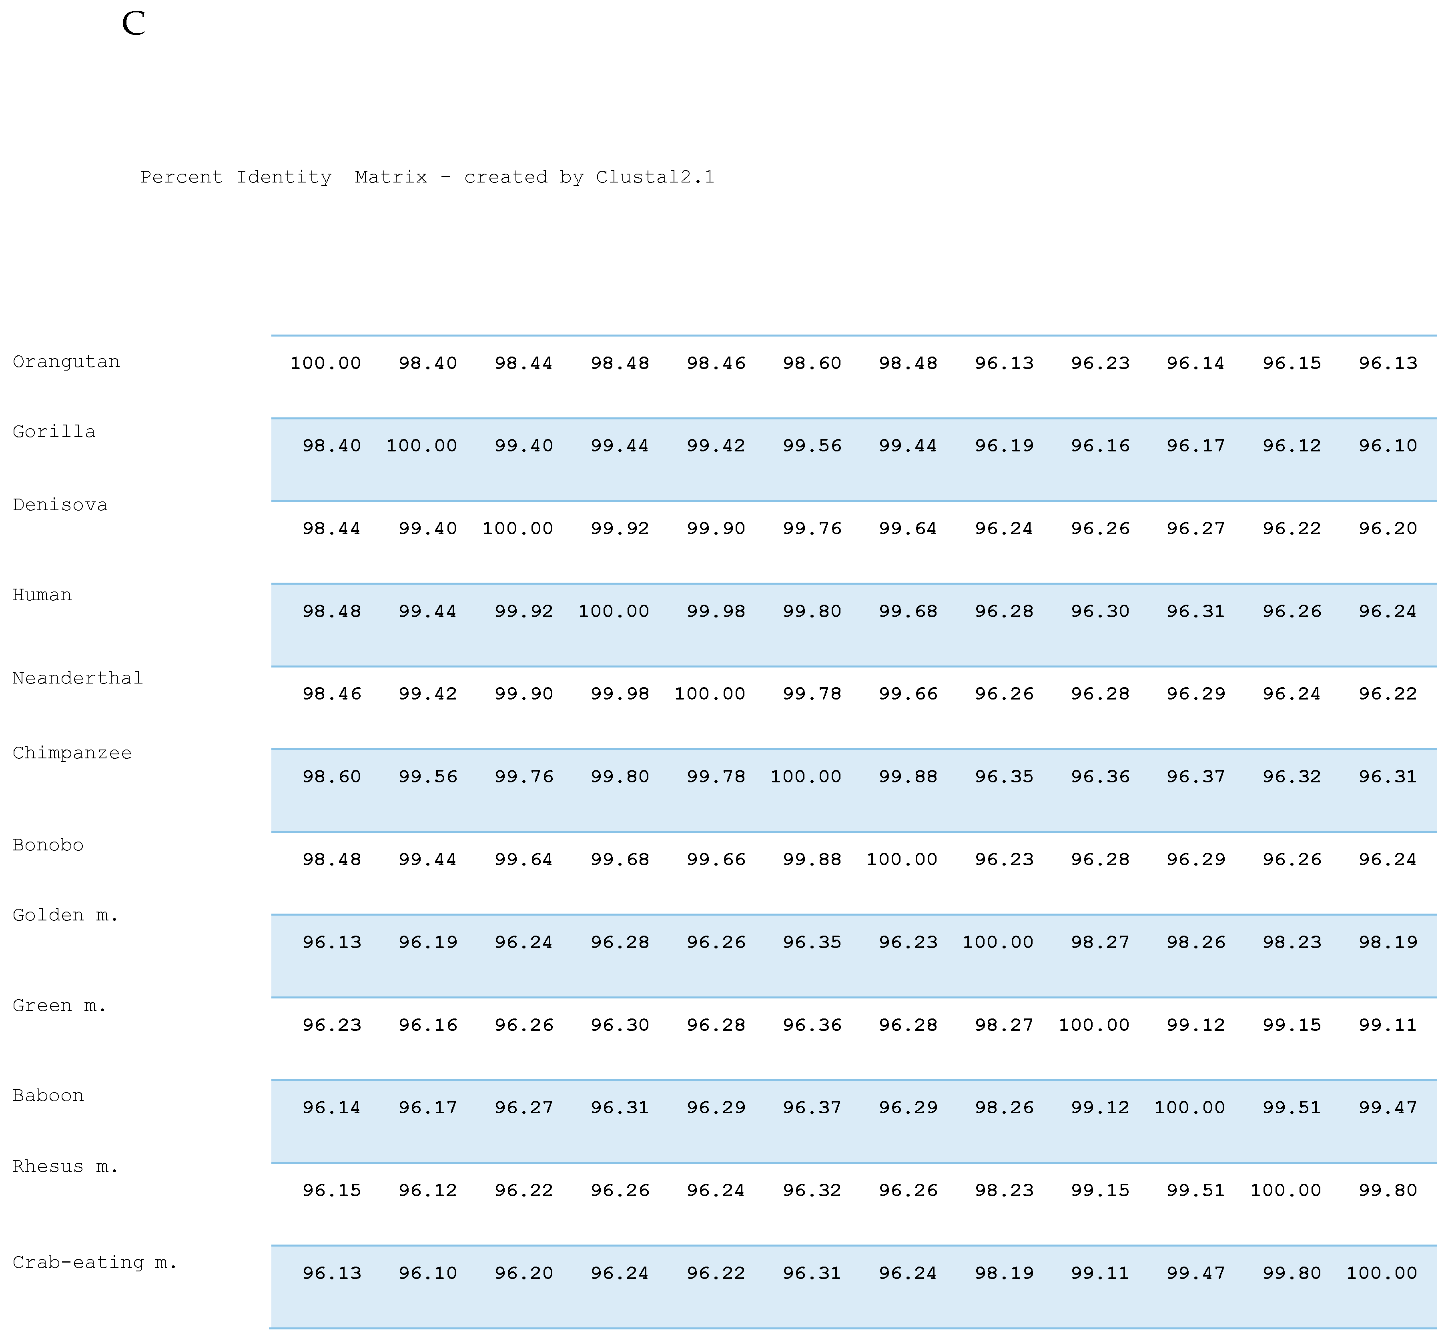Screen dimensions: 1450x1339
Task: Click the Percent Identity Matrix title
Action: (427, 178)
